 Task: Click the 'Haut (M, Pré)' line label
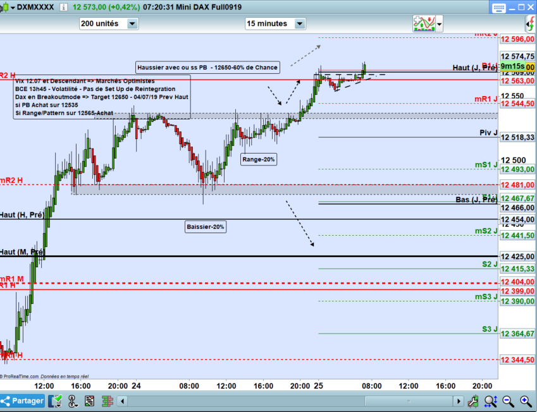click(22, 252)
